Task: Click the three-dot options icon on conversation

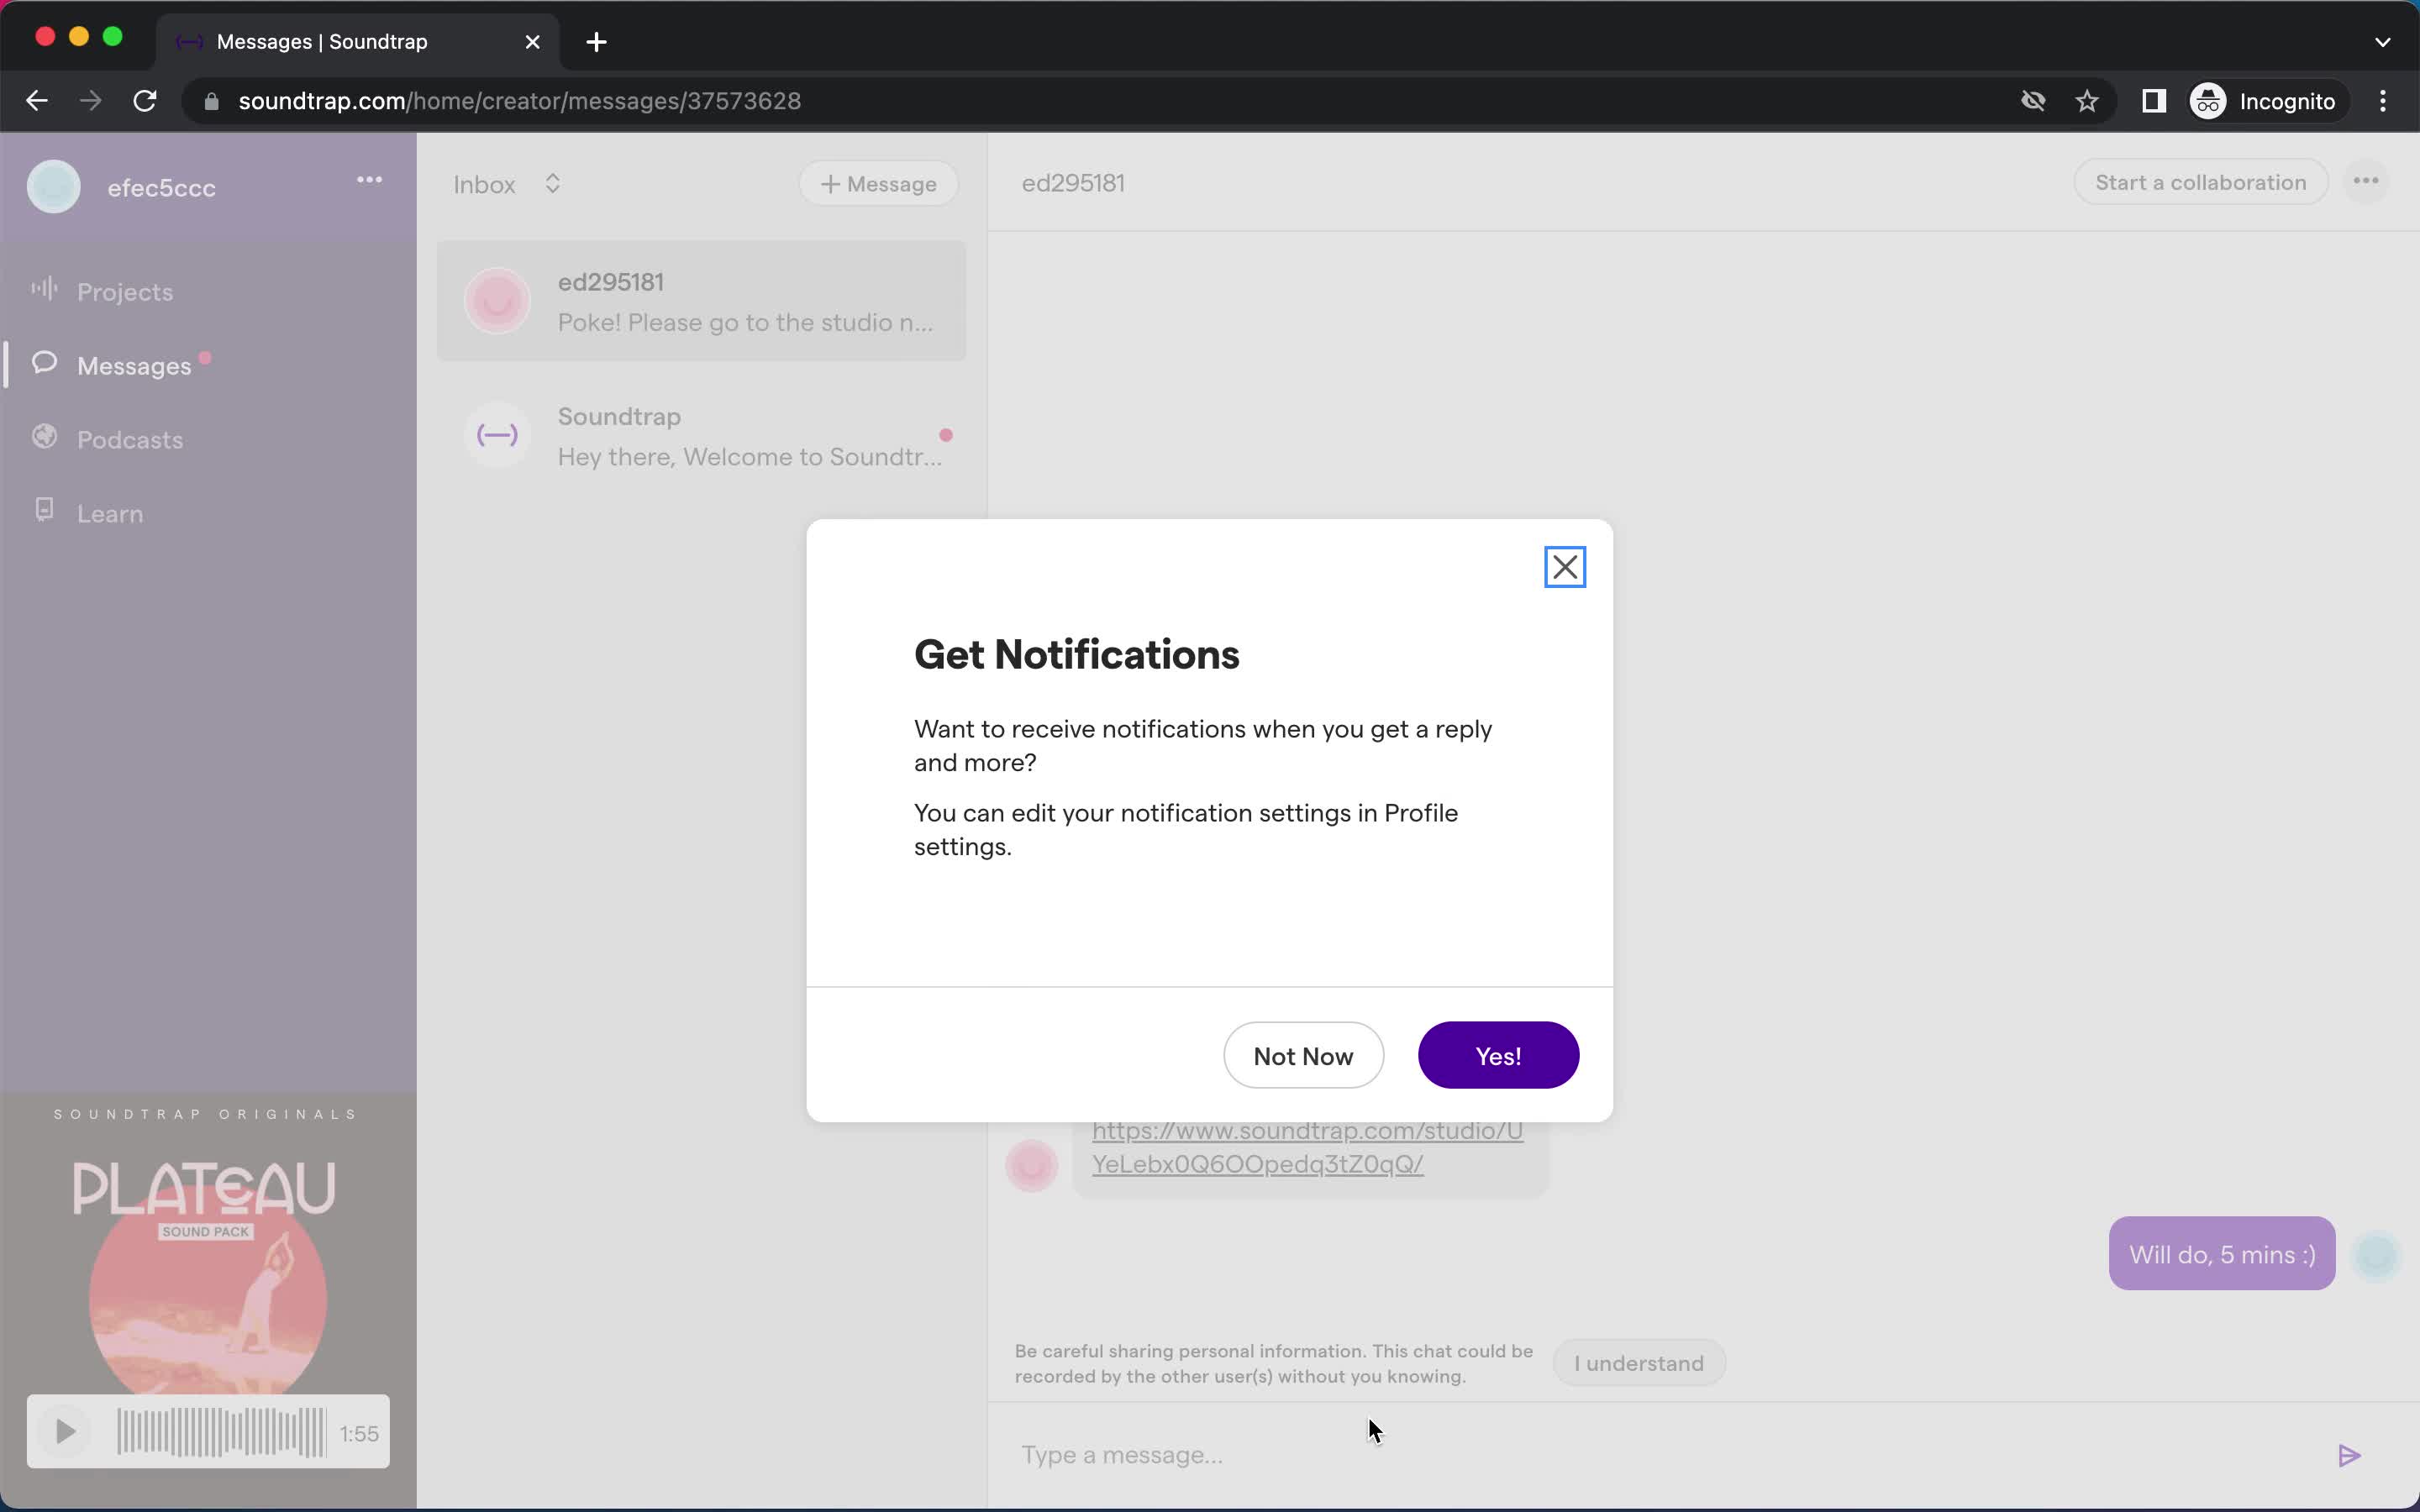Action: [x=2366, y=181]
